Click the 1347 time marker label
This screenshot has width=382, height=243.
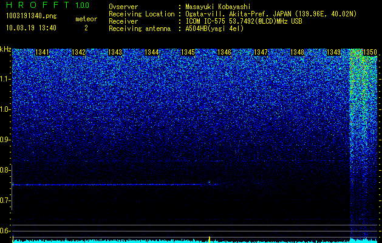coord(261,52)
